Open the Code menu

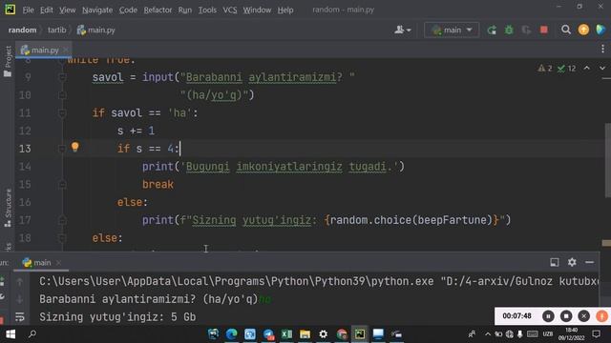128,10
